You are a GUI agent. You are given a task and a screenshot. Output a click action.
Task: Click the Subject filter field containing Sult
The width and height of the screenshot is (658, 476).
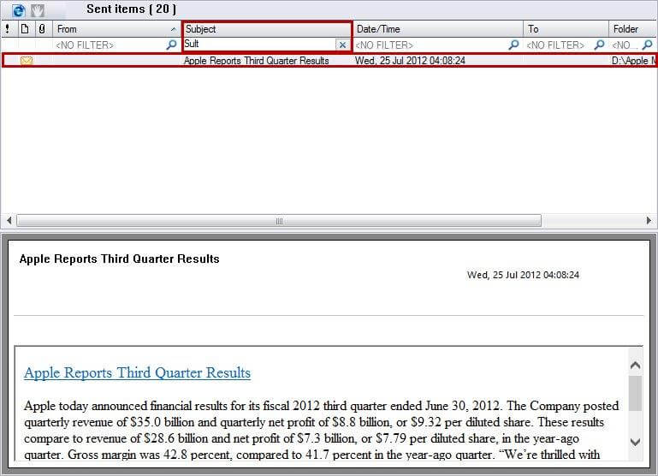pos(259,44)
